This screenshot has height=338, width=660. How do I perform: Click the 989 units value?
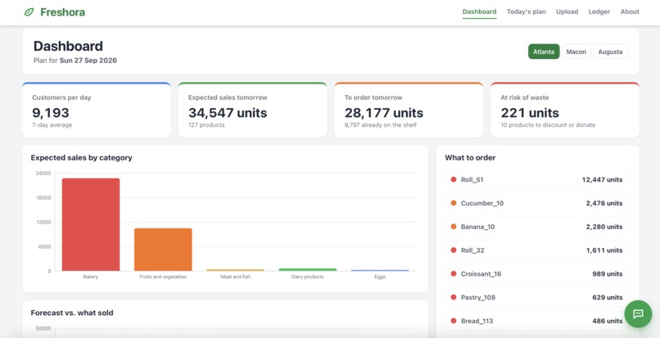pos(608,274)
